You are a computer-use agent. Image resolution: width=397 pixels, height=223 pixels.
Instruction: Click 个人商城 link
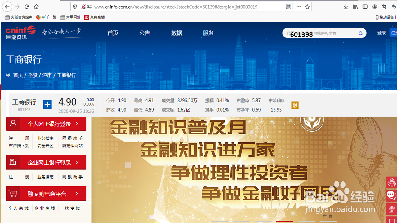click(x=18, y=208)
